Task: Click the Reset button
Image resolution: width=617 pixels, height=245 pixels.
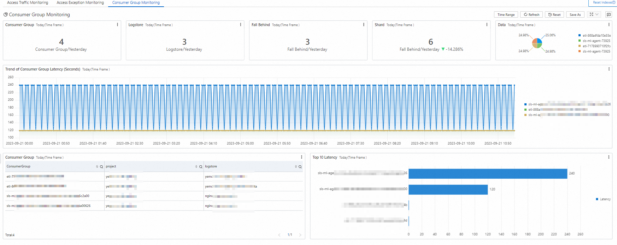Action: (554, 14)
